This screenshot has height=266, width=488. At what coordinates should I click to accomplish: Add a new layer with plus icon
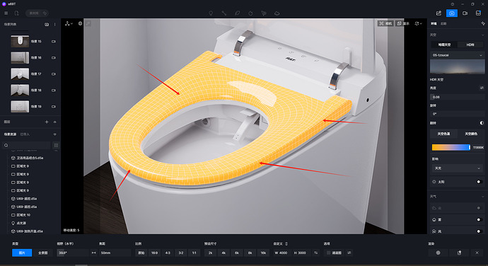click(x=47, y=122)
